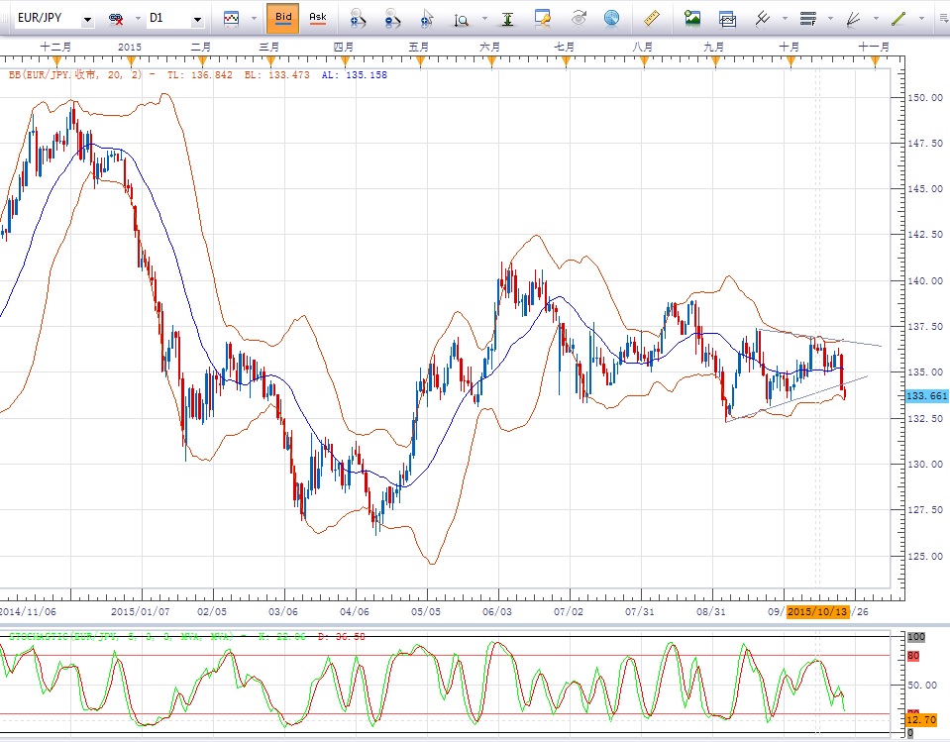The image size is (950, 742).
Task: Click the zoom in magnifier icon
Action: (x=358, y=18)
